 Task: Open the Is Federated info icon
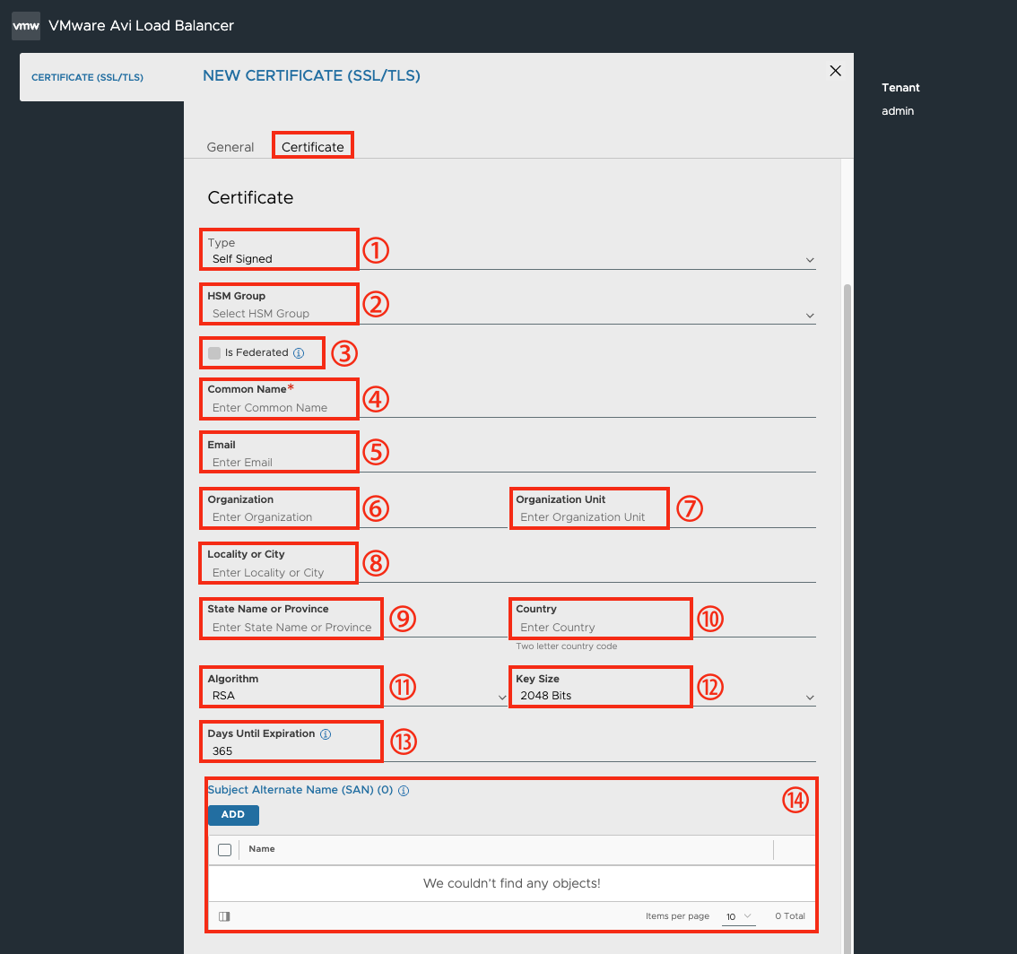(x=299, y=352)
